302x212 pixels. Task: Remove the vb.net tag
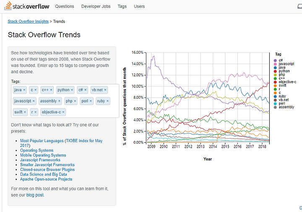[105, 90]
